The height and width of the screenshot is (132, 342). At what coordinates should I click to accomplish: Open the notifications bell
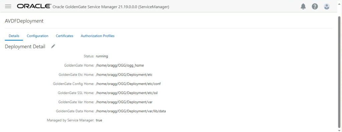(x=303, y=7)
